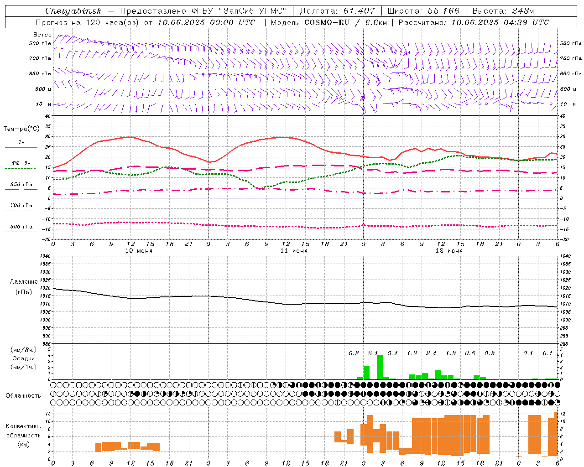The image size is (584, 467).
Task: Click the 'Тем-ра(°C)' temperature panel label
Action: [x=21, y=129]
